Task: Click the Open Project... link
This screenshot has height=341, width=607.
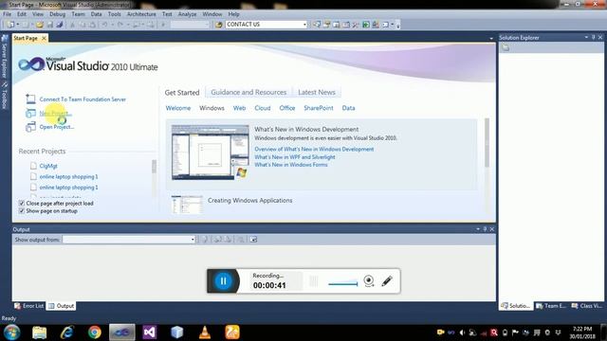Action: click(x=57, y=127)
